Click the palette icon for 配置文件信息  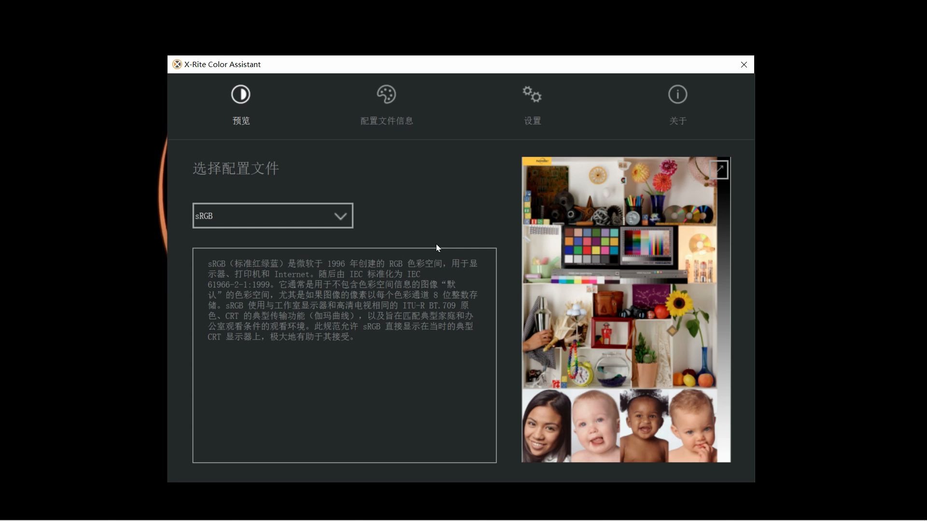click(x=386, y=95)
